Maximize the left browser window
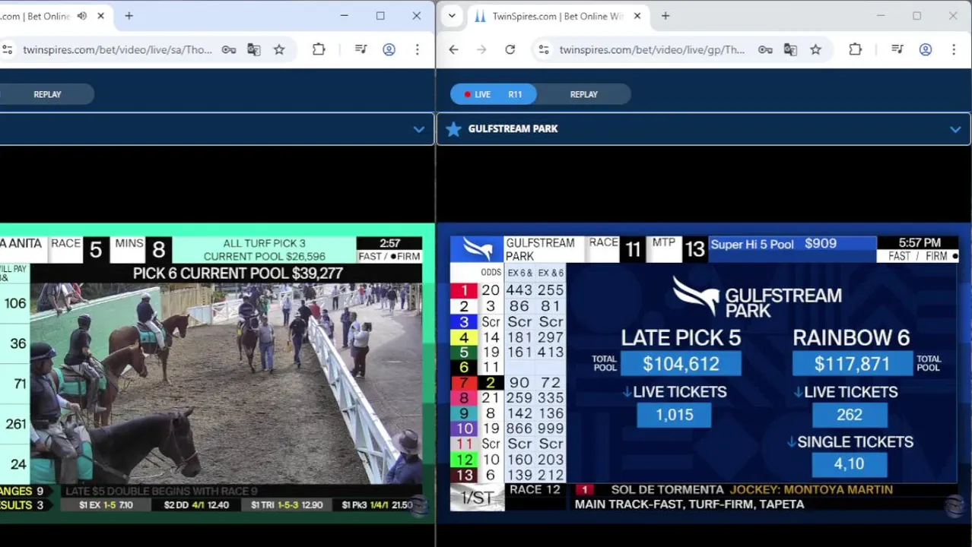Viewport: 972px width, 547px height. (x=380, y=16)
